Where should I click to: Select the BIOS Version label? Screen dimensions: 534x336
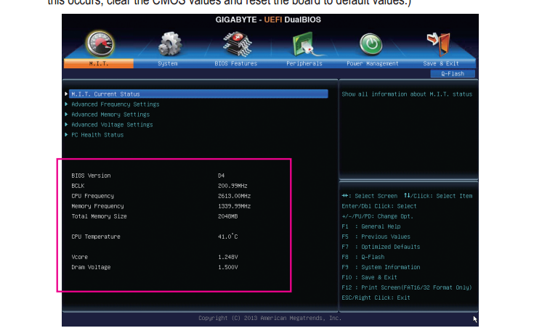91,176
